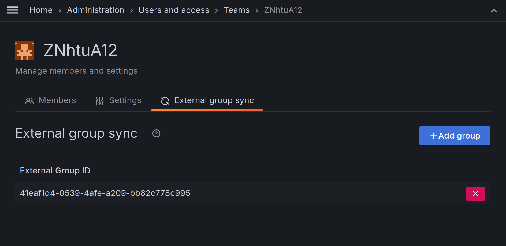Screen dimensions: 506x246
Task: Navigate to Home via the breadcrumb
Action: point(41,10)
